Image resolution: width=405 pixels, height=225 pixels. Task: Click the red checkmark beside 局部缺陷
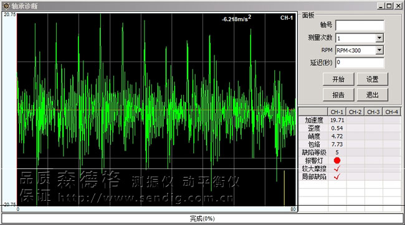pos(337,177)
